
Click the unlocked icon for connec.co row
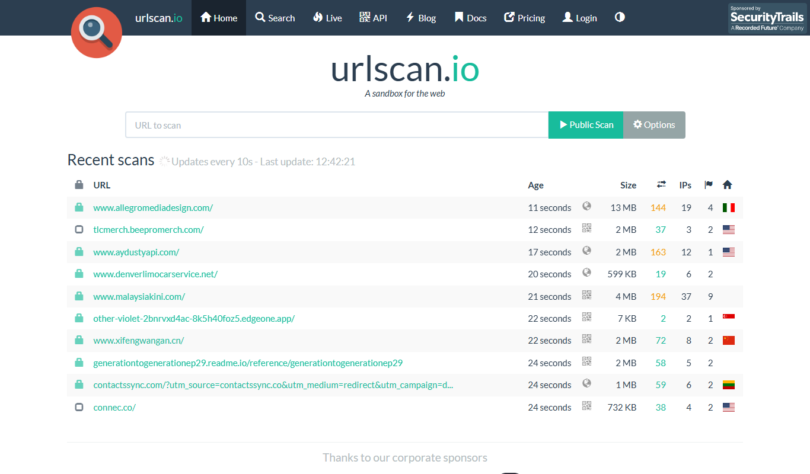(79, 407)
